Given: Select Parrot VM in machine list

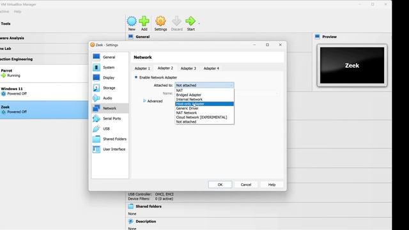Looking at the screenshot, I should (x=44, y=73).
